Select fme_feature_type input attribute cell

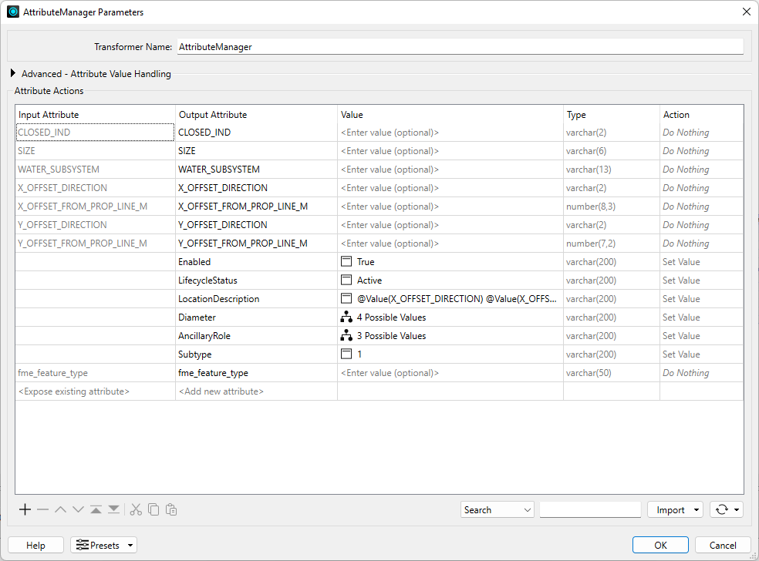[x=96, y=373]
